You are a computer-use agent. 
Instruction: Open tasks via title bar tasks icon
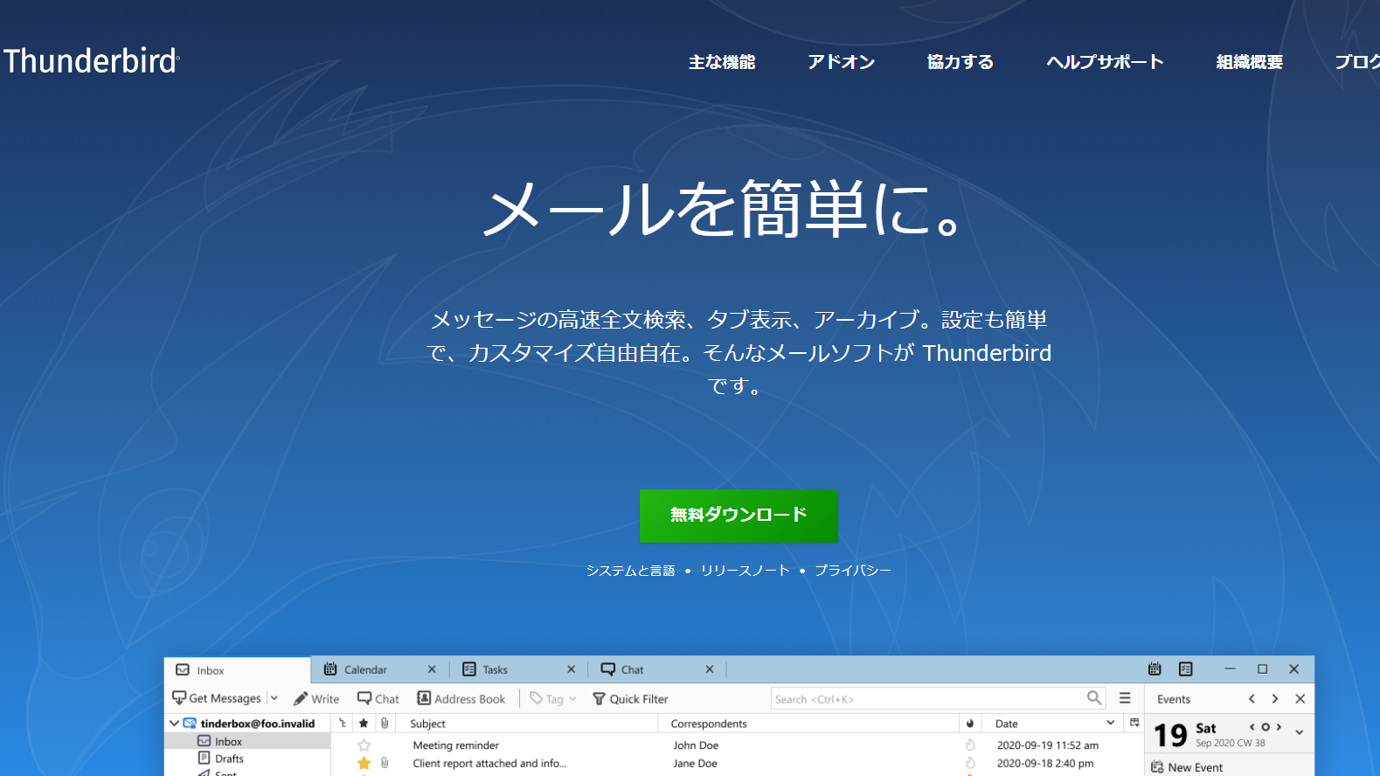tap(1186, 669)
